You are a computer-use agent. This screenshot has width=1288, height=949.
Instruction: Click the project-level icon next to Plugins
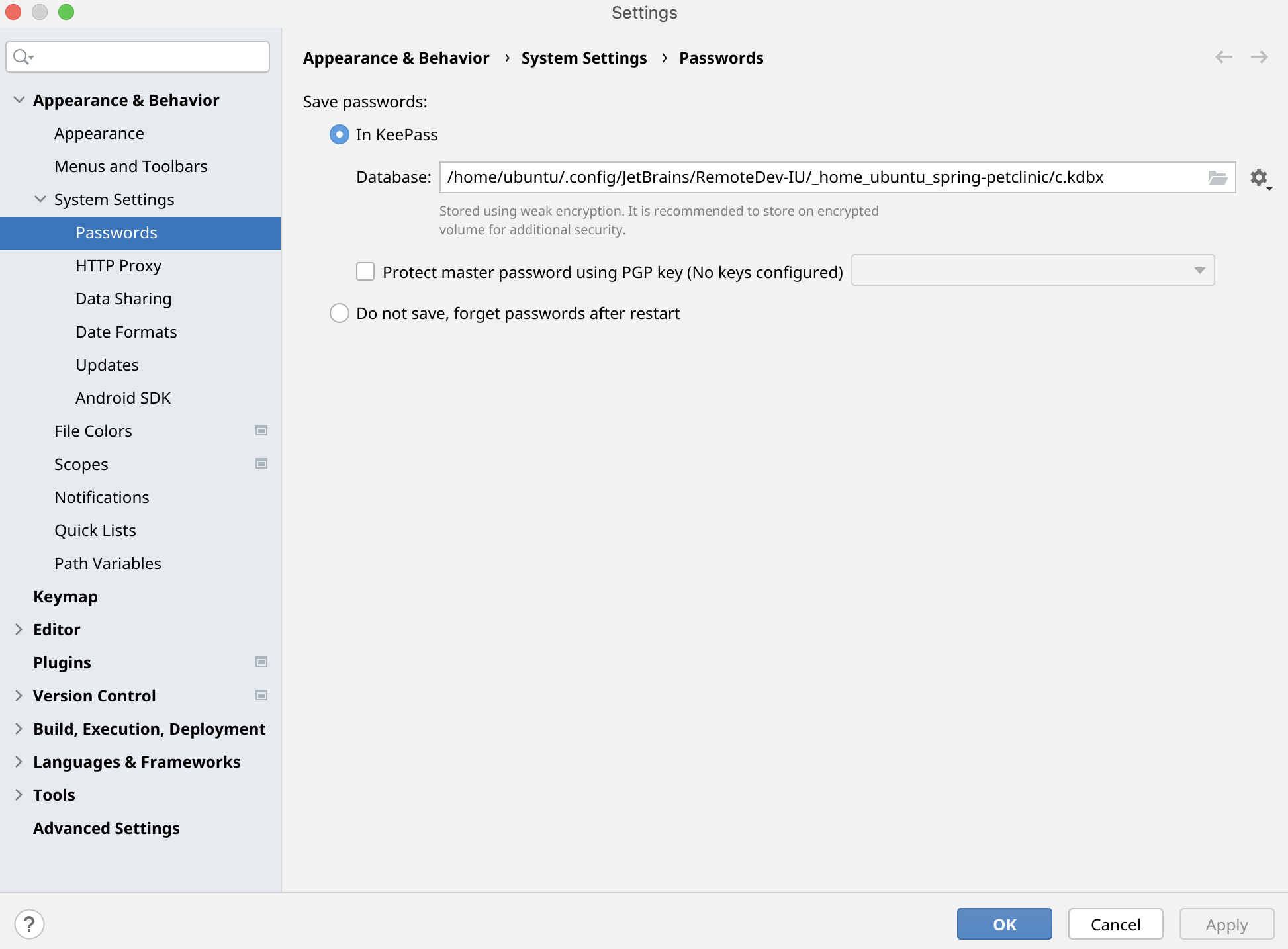pyautogui.click(x=261, y=662)
